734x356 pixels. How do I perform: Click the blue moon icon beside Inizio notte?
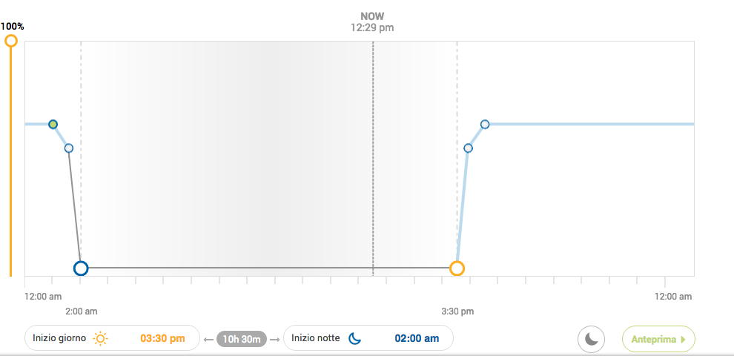pos(355,337)
